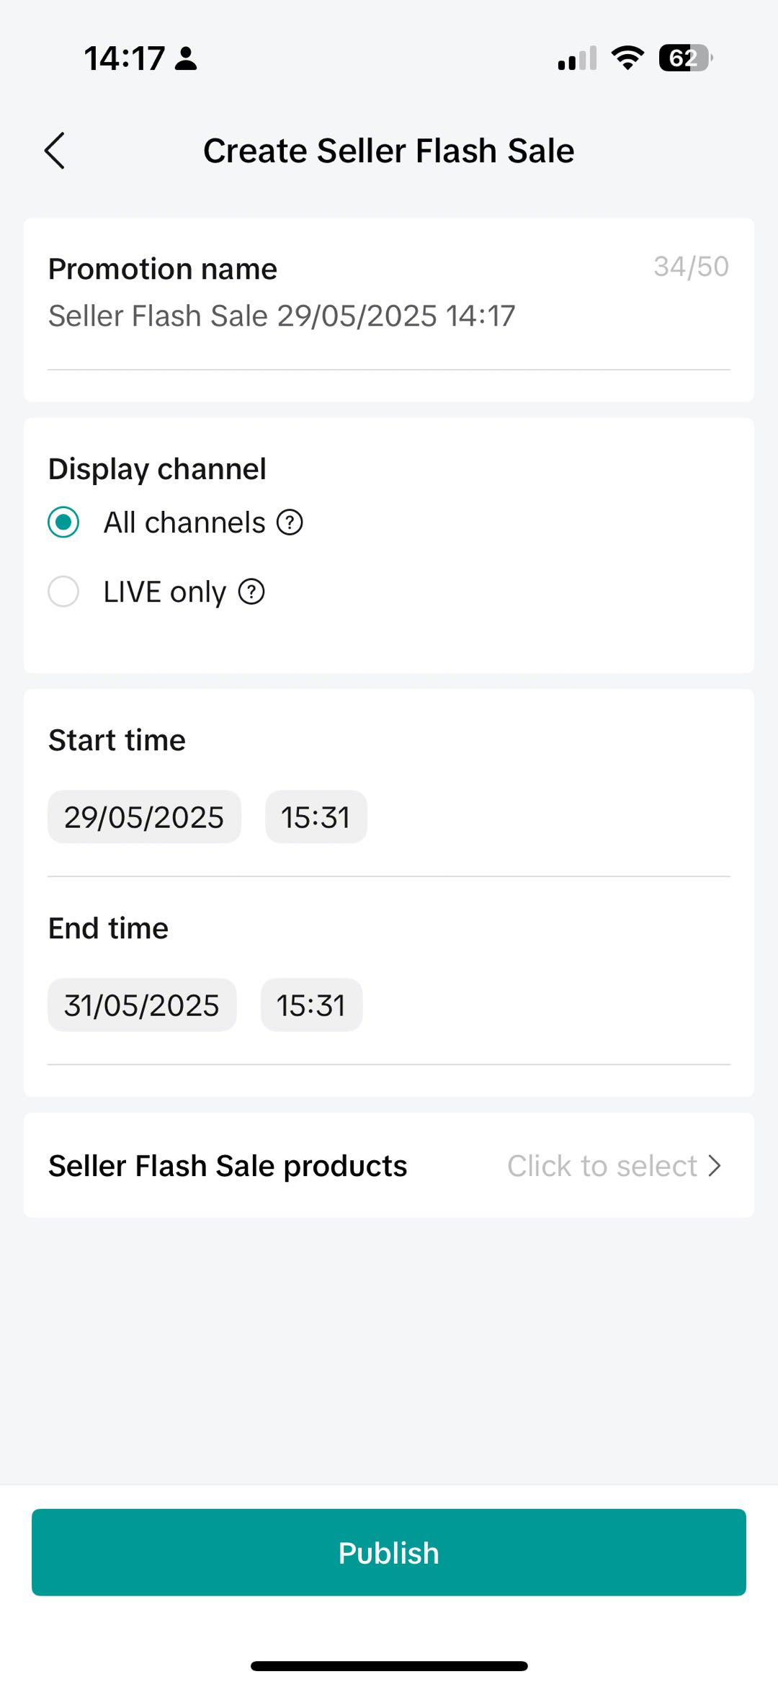778x1687 pixels.
Task: Tap the back arrow icon
Action: coord(55,151)
